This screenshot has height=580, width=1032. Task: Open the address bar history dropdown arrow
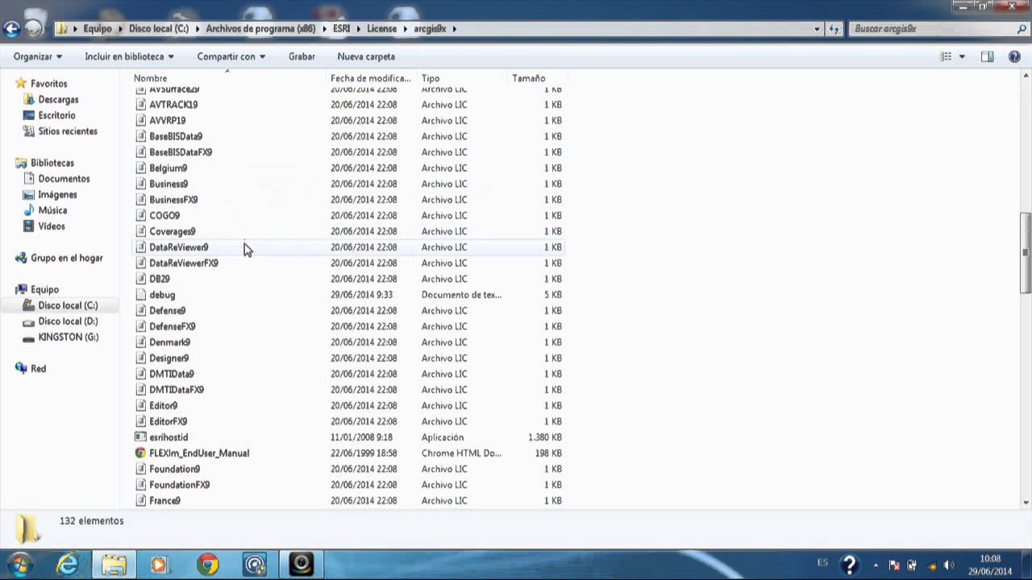click(x=818, y=28)
